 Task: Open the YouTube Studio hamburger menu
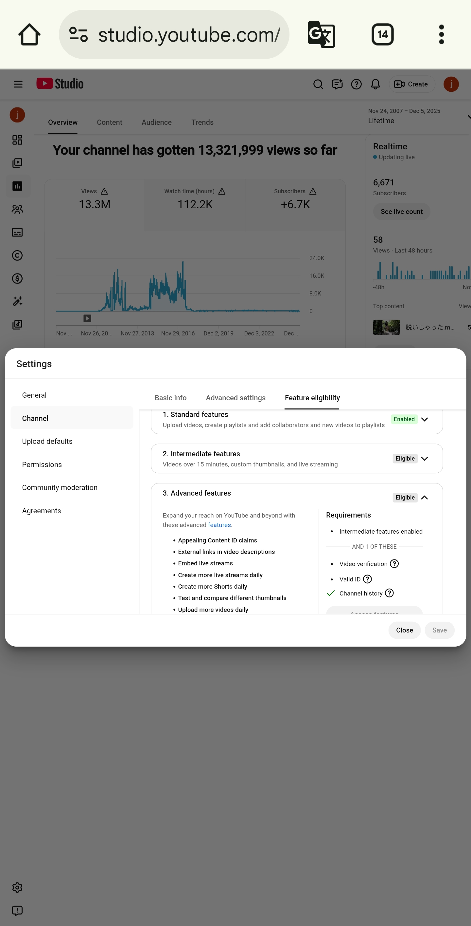pyautogui.click(x=18, y=84)
